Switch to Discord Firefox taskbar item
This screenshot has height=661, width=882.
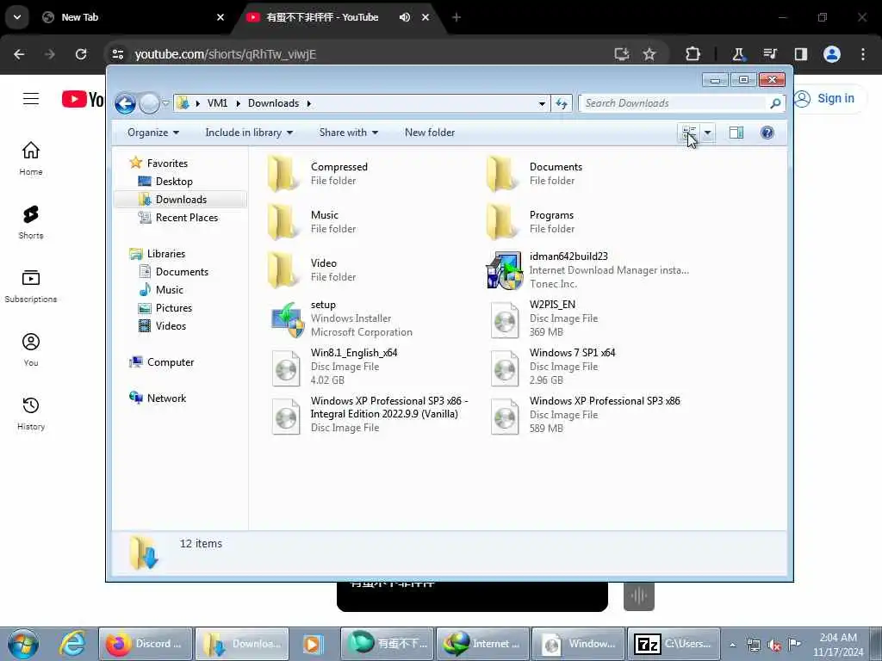pos(146,644)
